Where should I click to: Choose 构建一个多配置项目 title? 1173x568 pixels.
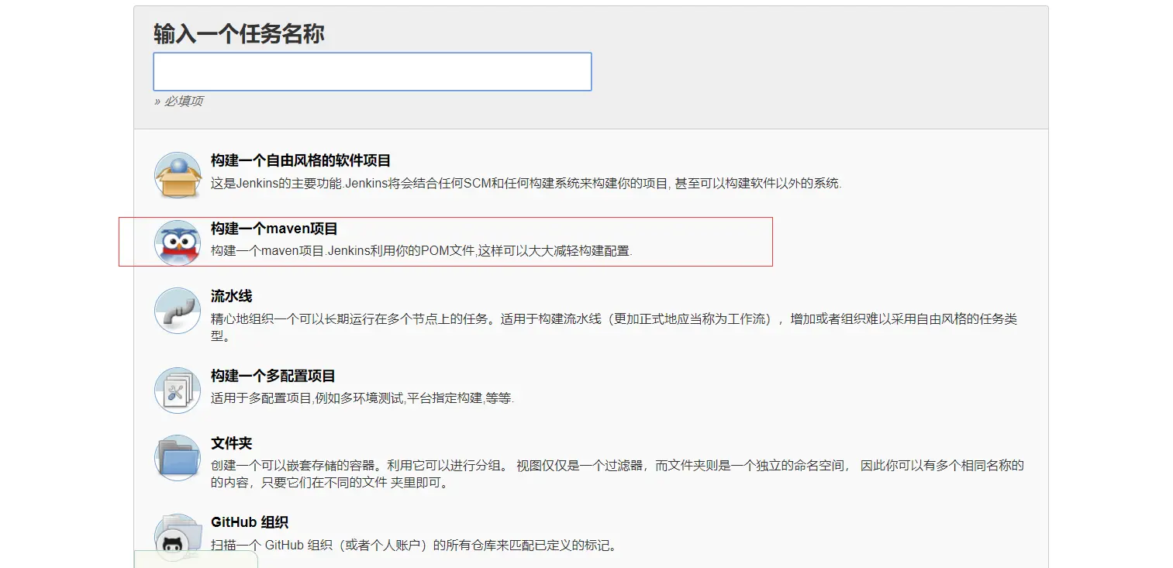click(273, 376)
